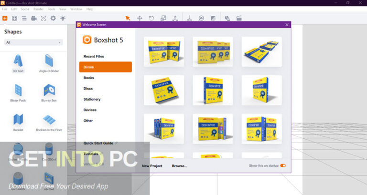Select the Stationery category

tap(106, 99)
